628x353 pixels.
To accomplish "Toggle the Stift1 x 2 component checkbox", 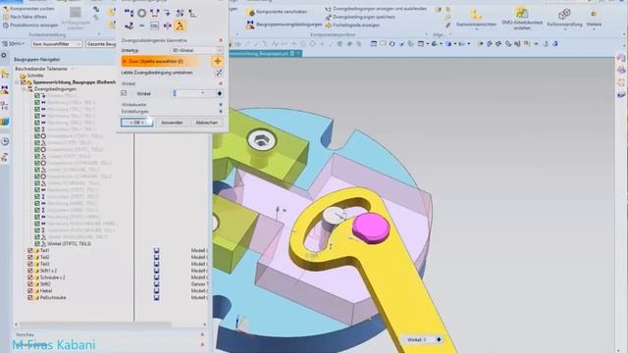I will (30, 271).
